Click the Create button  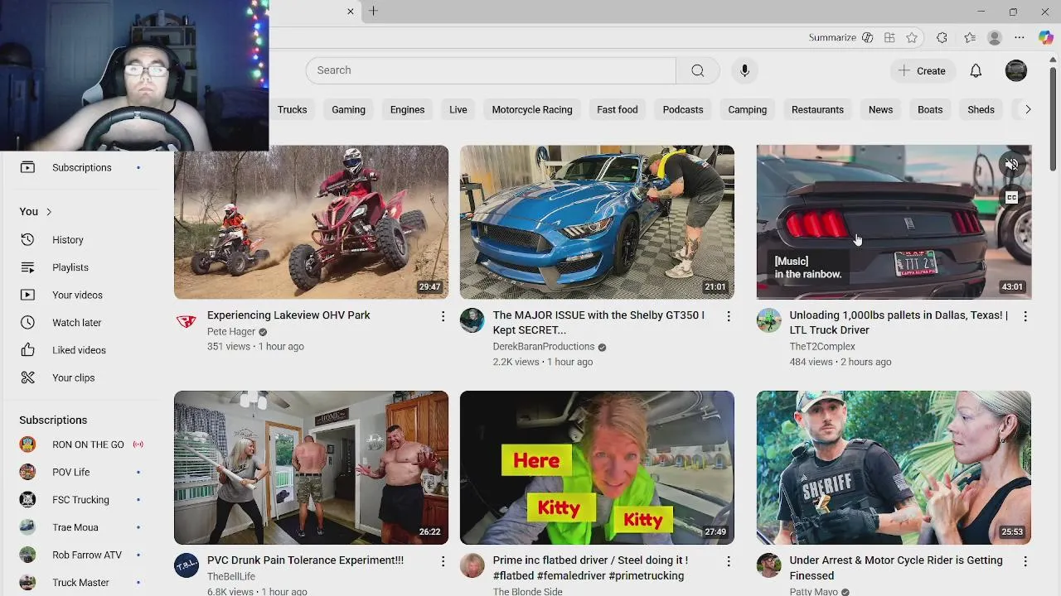[x=923, y=70]
